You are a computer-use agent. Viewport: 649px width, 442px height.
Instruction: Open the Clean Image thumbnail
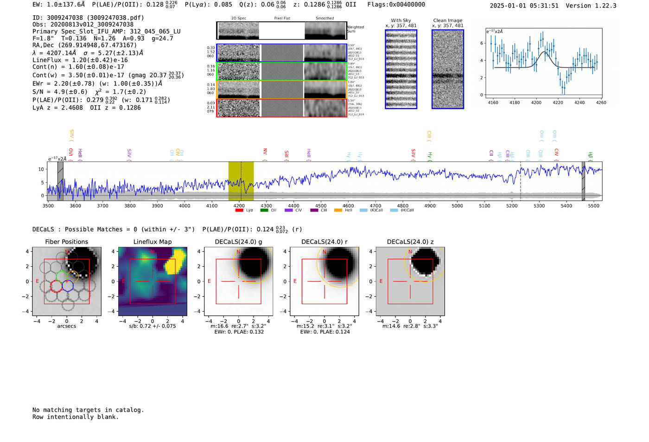click(448, 69)
